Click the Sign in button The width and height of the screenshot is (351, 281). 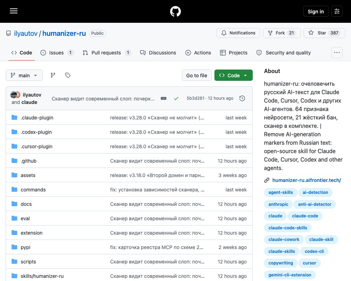(x=316, y=11)
